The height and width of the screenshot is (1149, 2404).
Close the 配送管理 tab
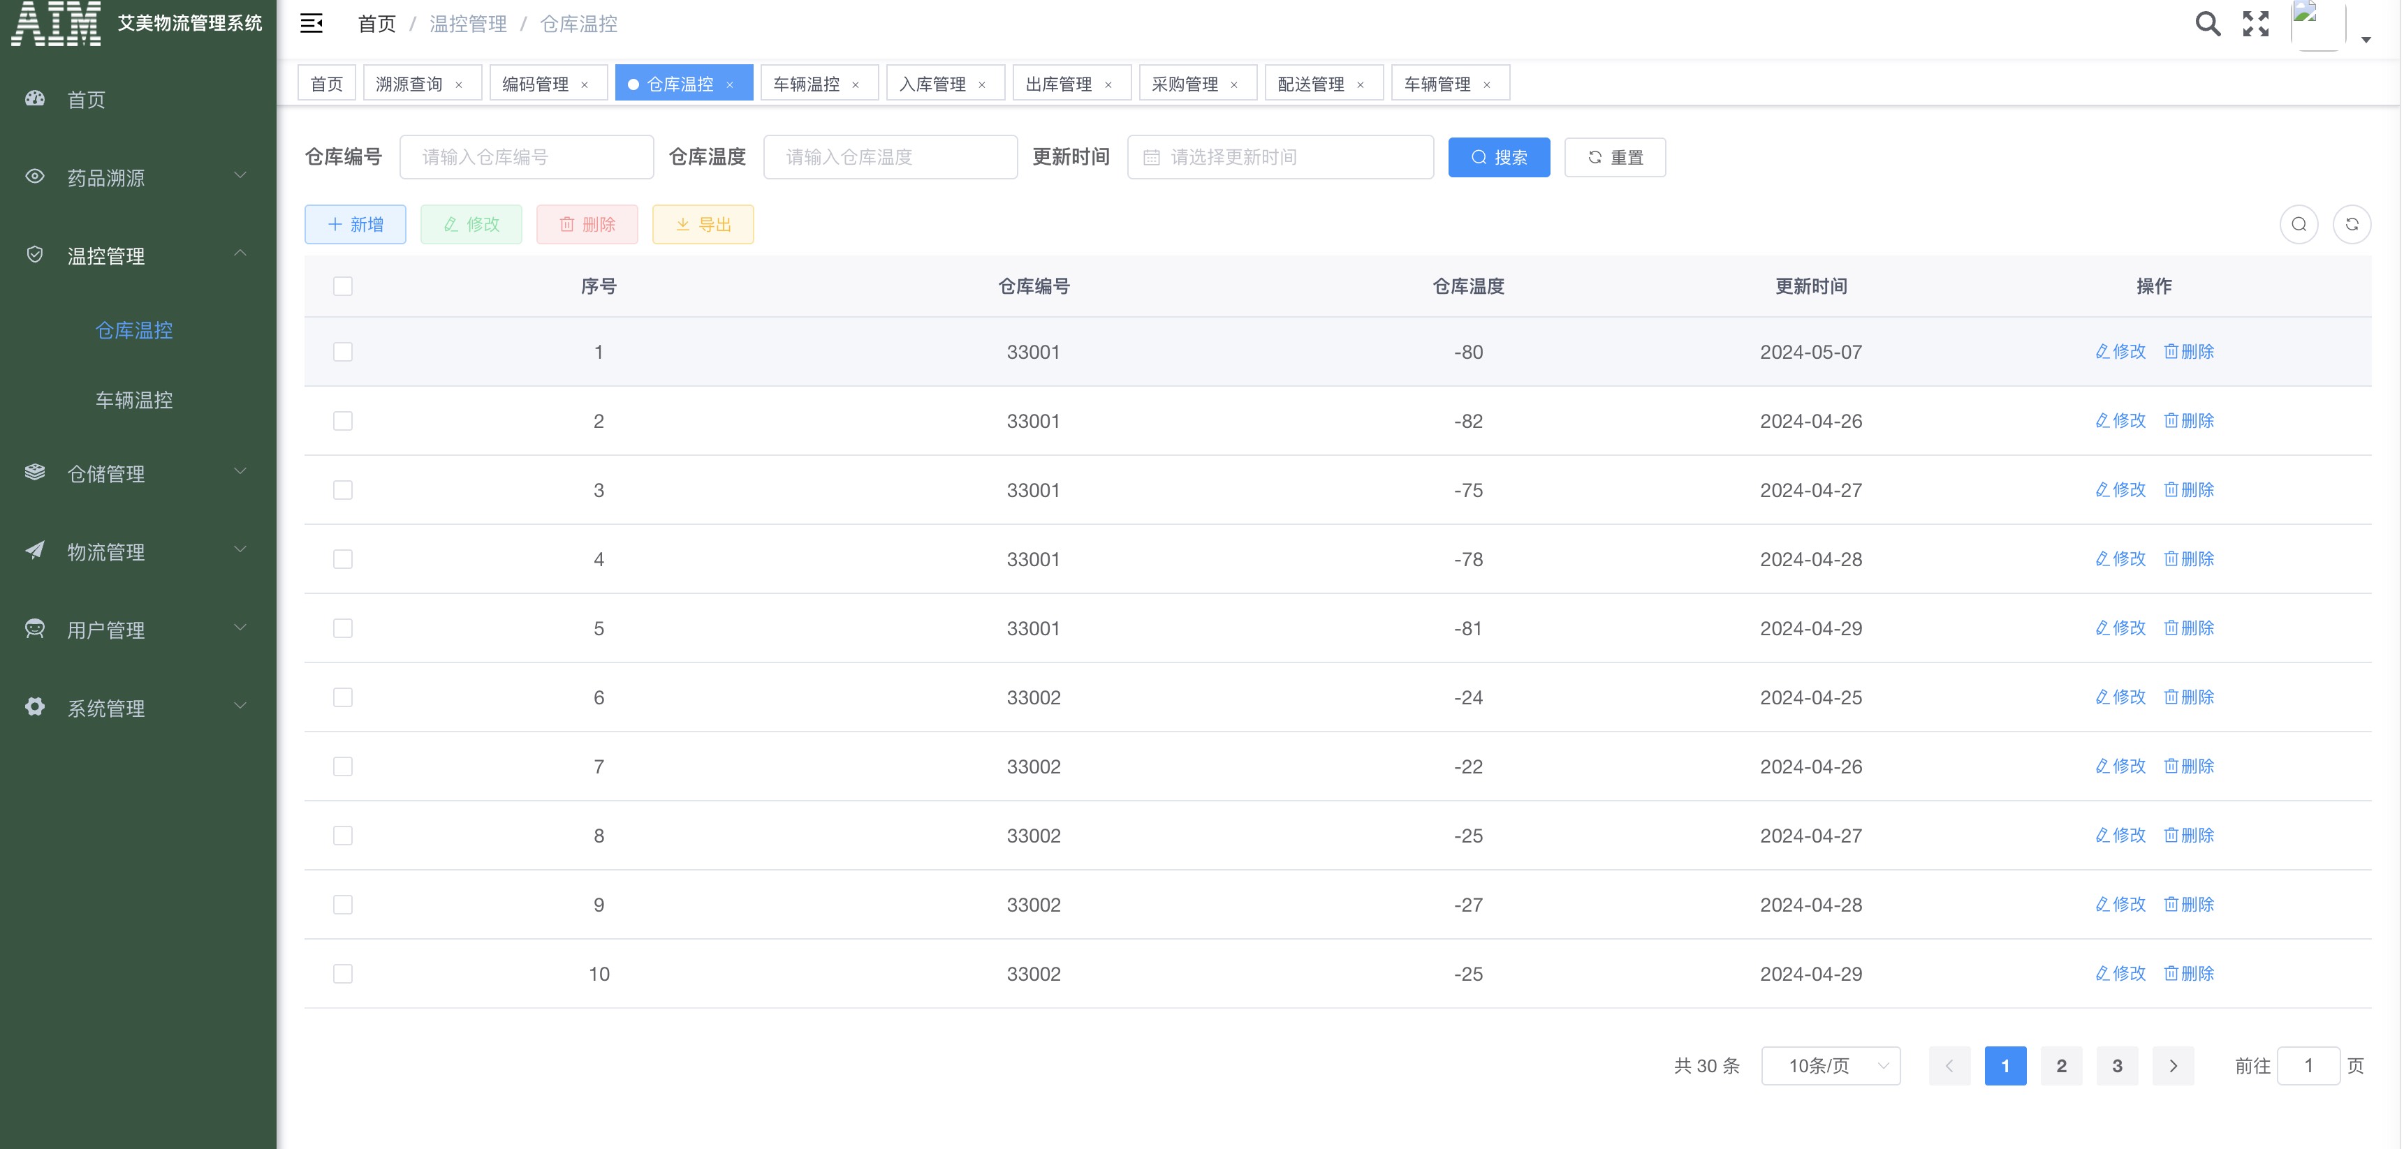[x=1360, y=85]
